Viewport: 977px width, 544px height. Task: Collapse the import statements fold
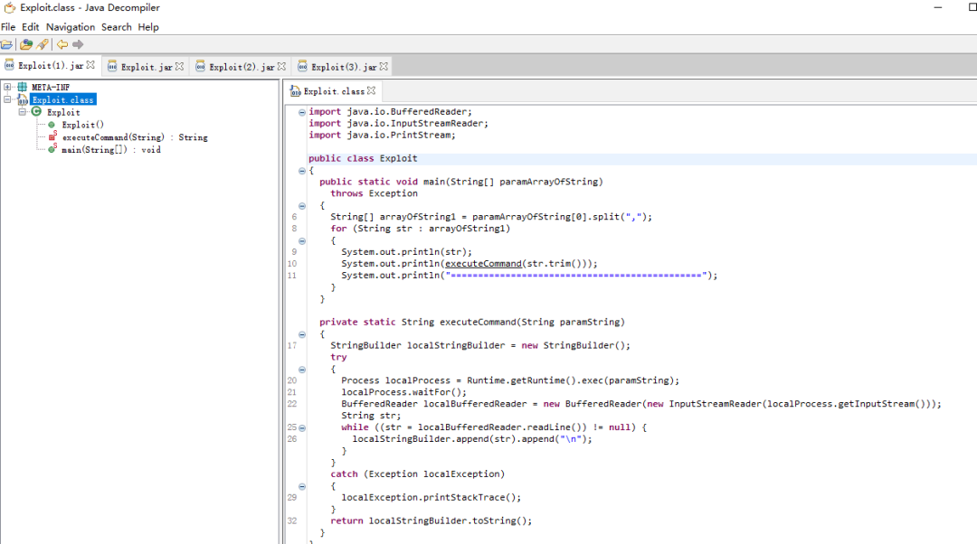(x=302, y=113)
